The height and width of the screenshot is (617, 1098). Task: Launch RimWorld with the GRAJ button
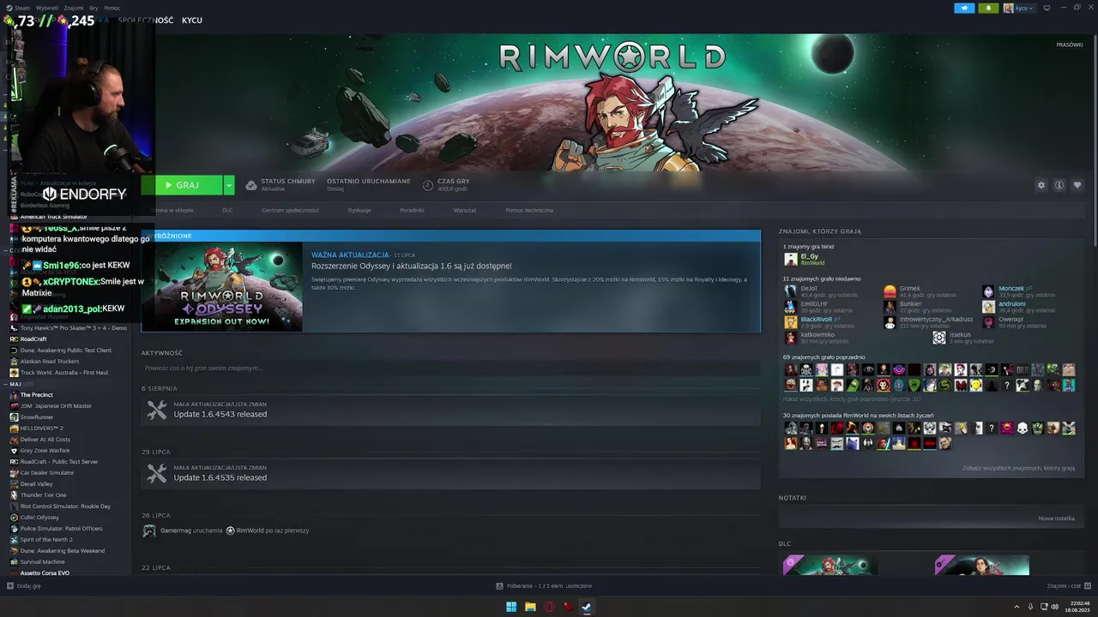pyautogui.click(x=182, y=185)
